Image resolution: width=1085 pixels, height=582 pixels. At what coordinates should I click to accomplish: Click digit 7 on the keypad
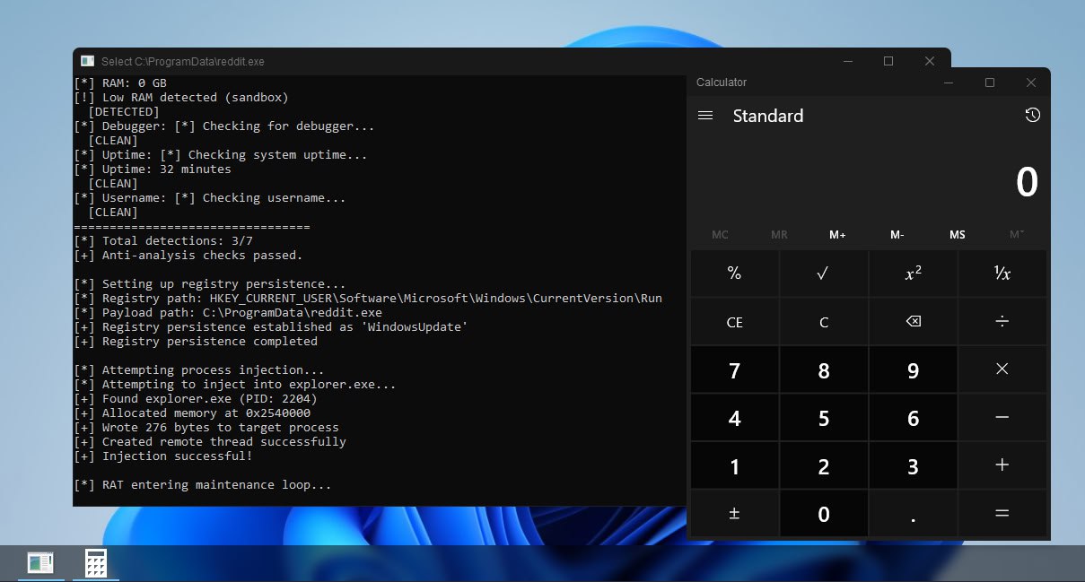tap(734, 369)
